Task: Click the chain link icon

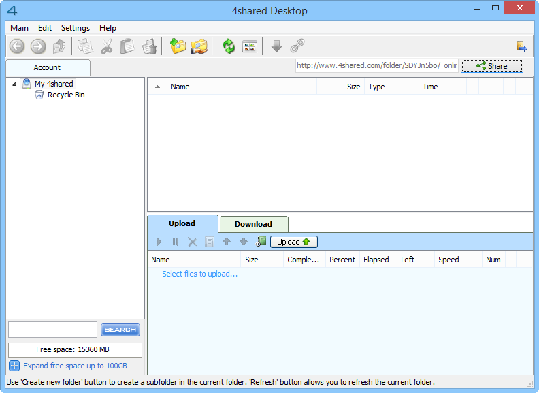Action: pos(297,46)
